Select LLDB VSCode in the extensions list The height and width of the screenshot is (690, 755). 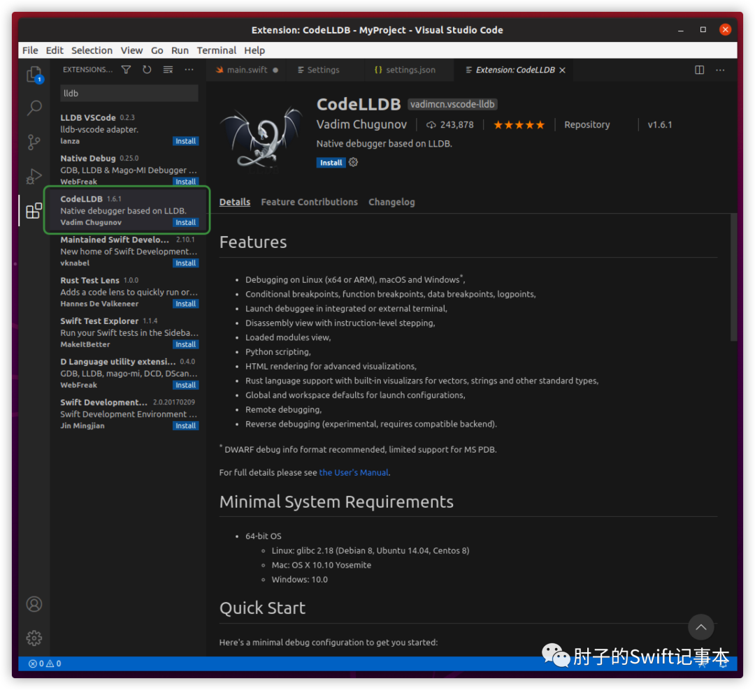pyautogui.click(x=129, y=129)
